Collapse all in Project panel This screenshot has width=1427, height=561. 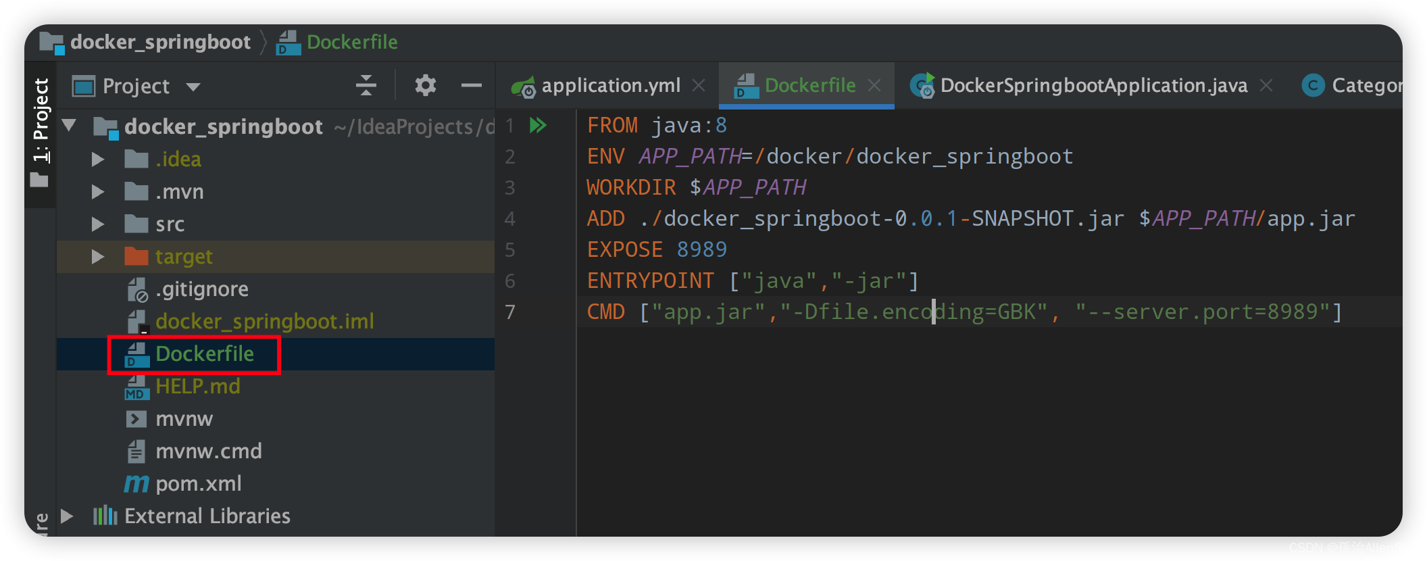click(366, 86)
